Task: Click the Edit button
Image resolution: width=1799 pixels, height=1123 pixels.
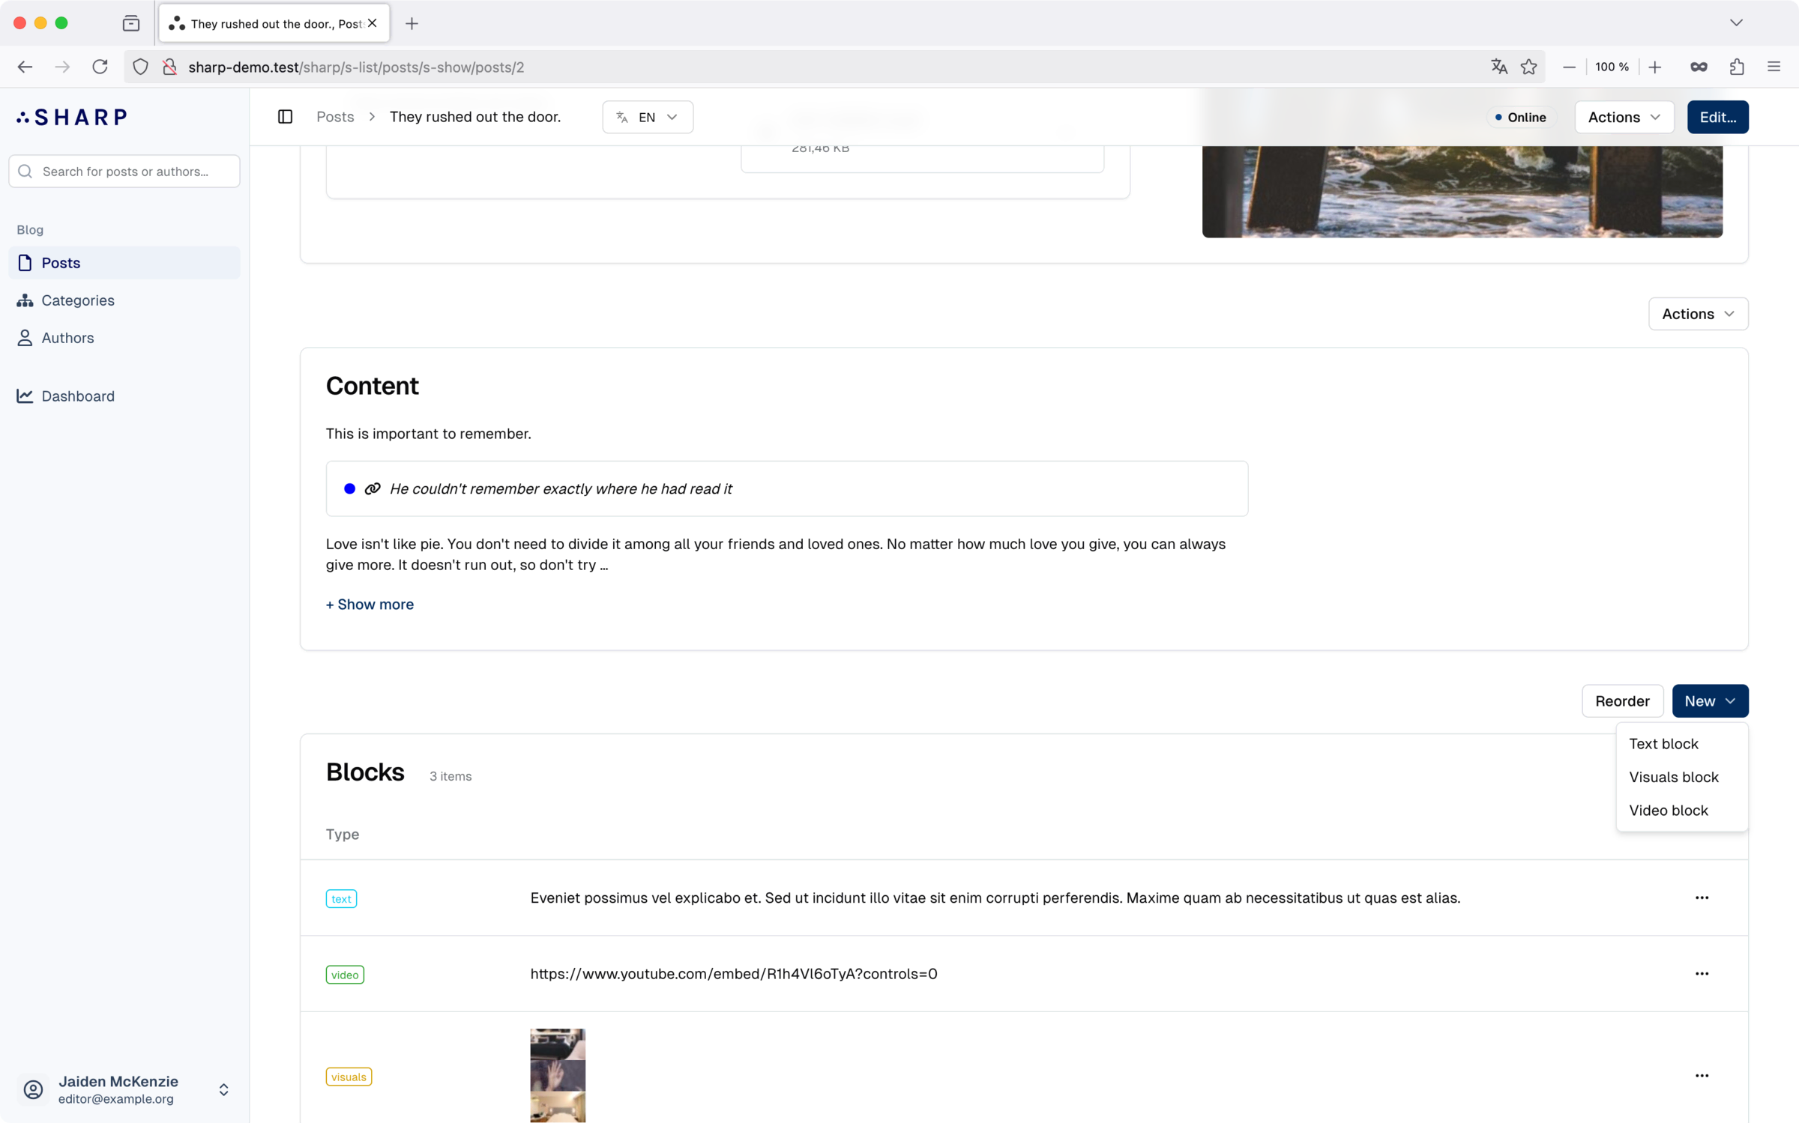Action: (x=1717, y=116)
